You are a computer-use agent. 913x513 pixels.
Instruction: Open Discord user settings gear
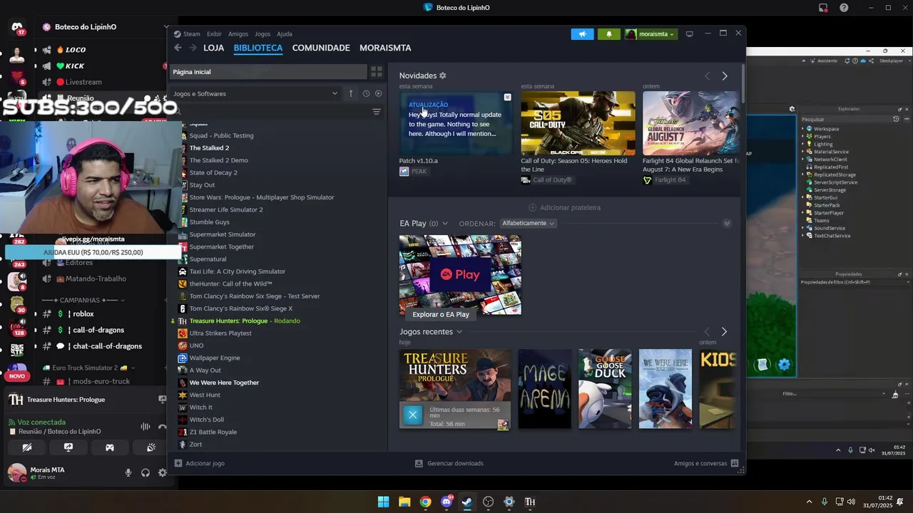[x=162, y=472]
